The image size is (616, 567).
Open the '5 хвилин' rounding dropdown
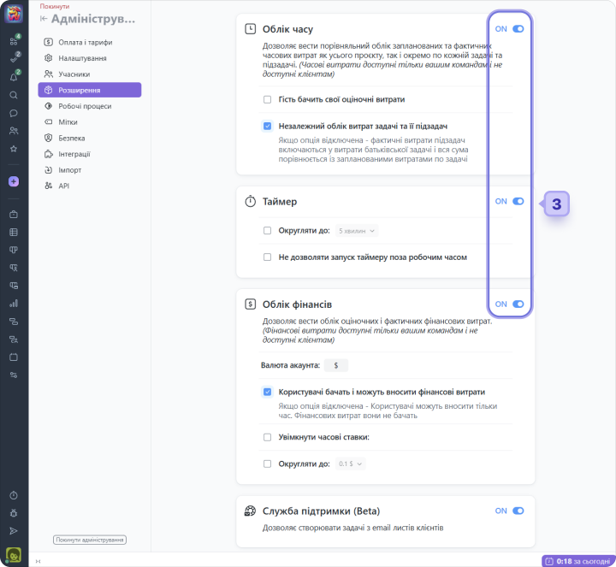pyautogui.click(x=357, y=231)
